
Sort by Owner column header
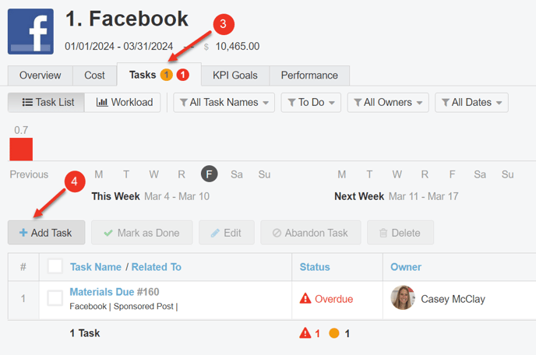click(406, 267)
